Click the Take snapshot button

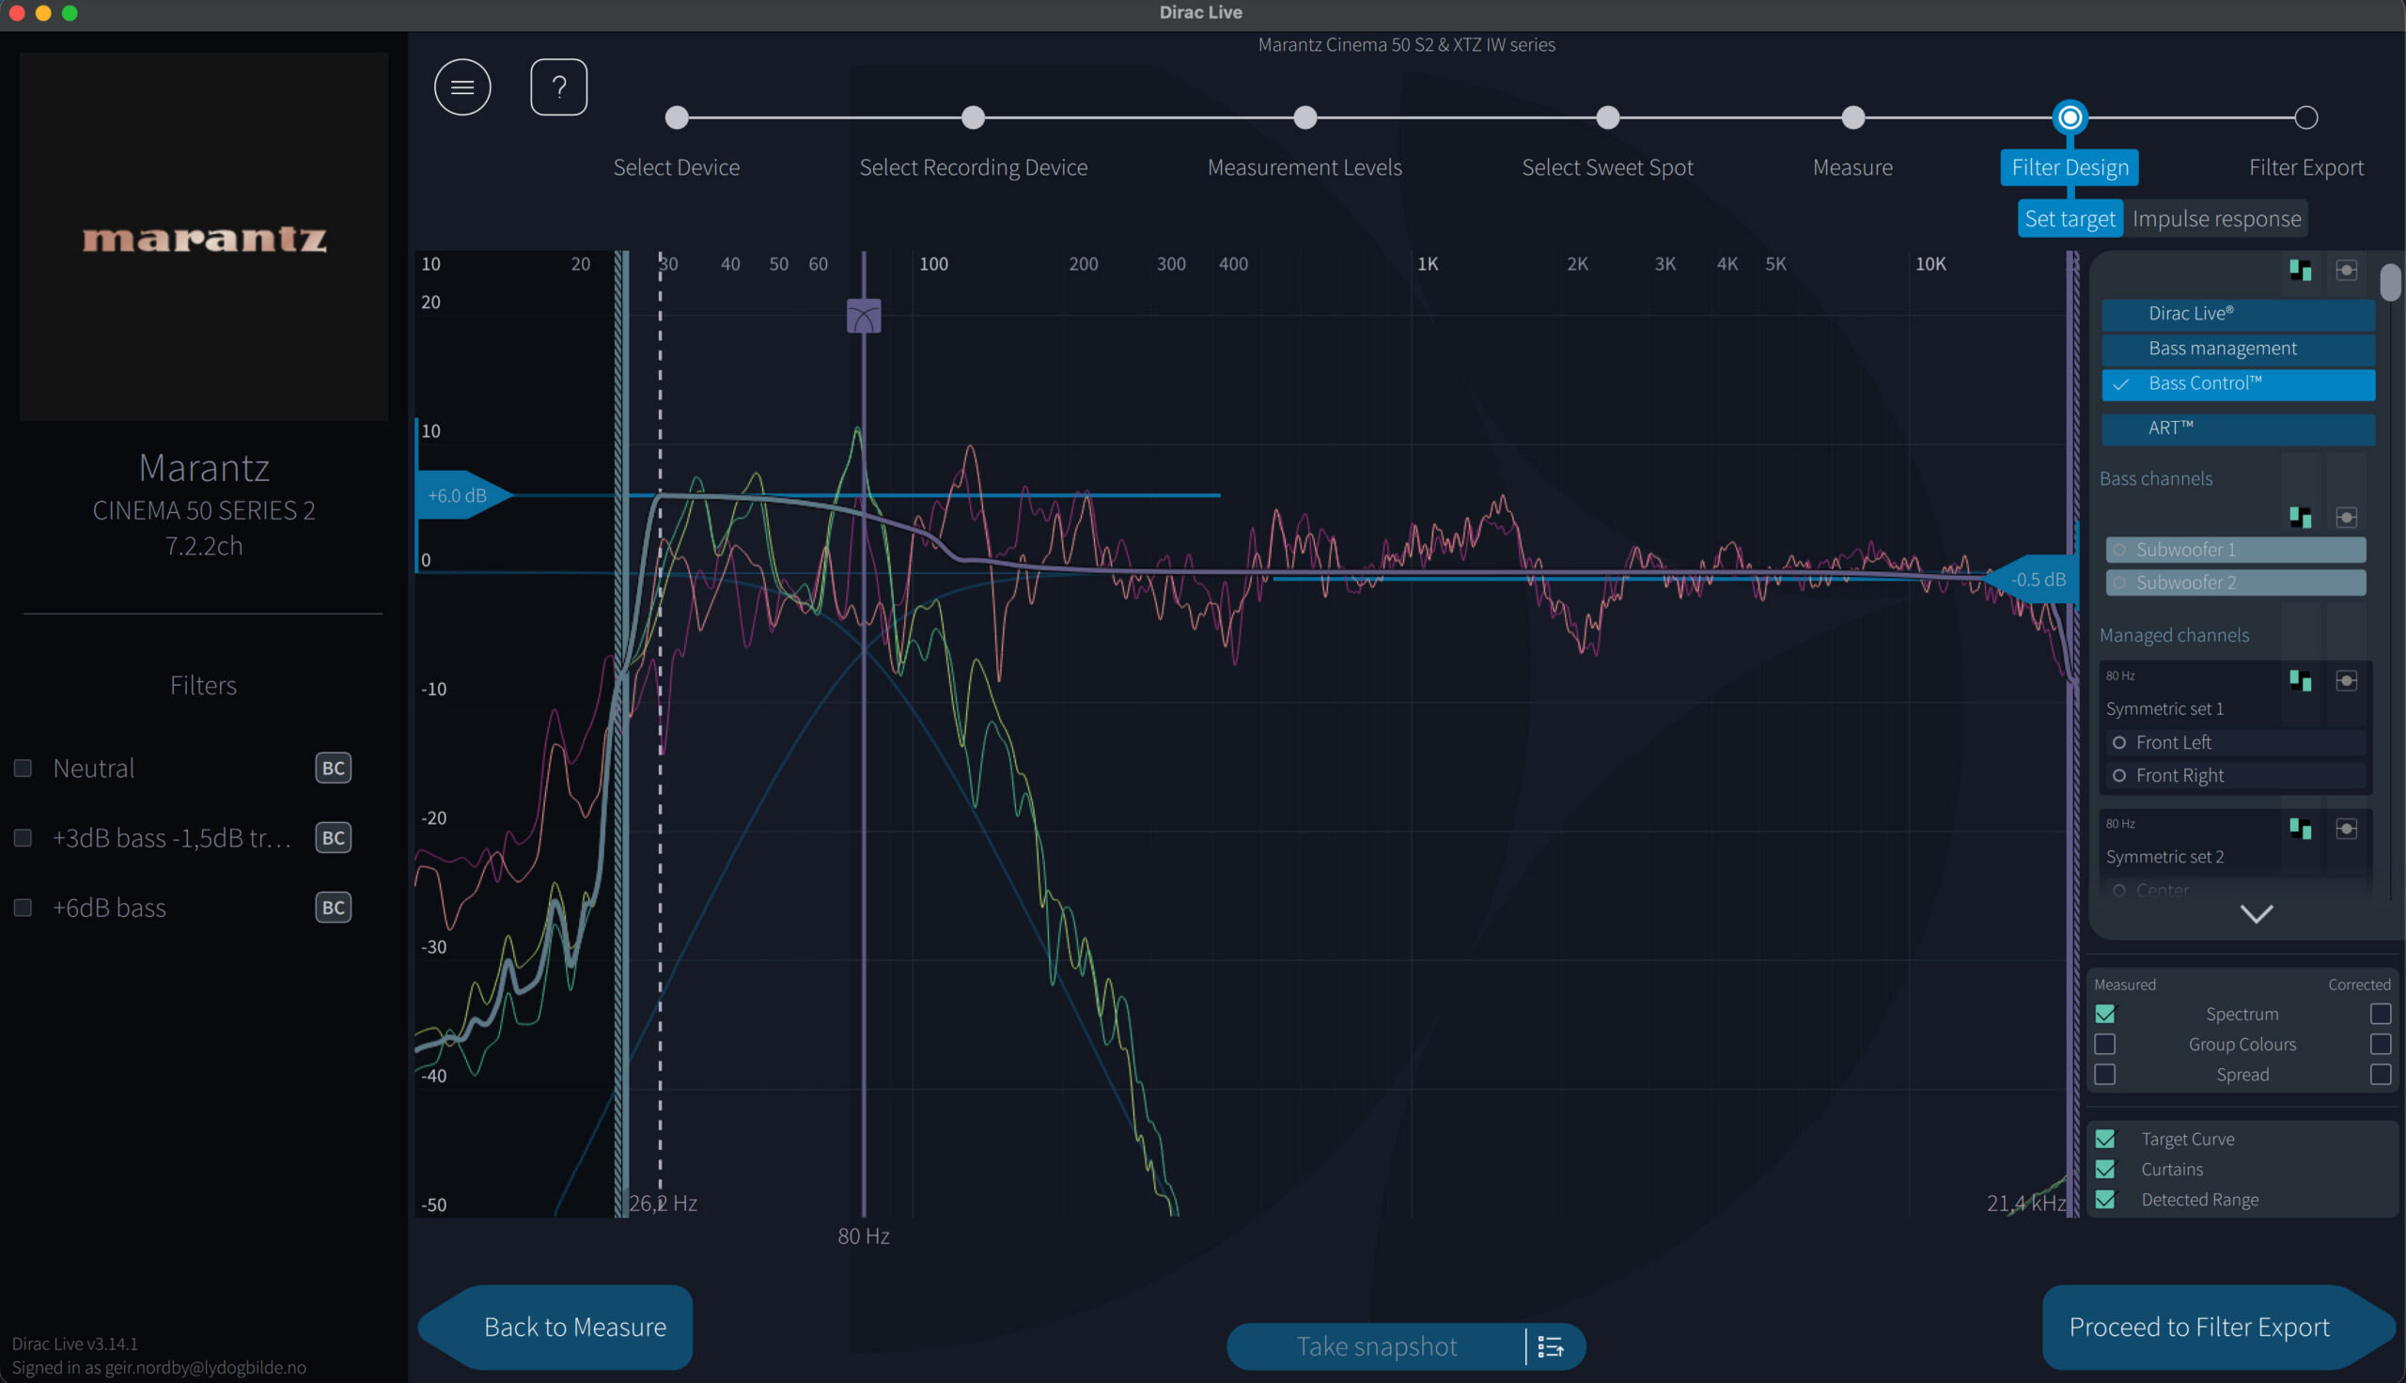point(1376,1347)
